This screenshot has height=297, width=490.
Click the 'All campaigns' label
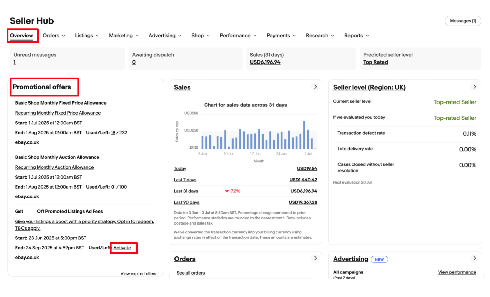pos(348,272)
